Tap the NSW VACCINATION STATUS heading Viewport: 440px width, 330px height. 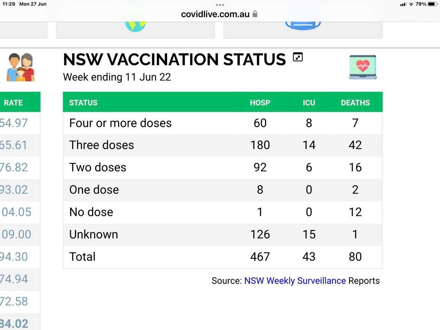pyautogui.click(x=174, y=59)
